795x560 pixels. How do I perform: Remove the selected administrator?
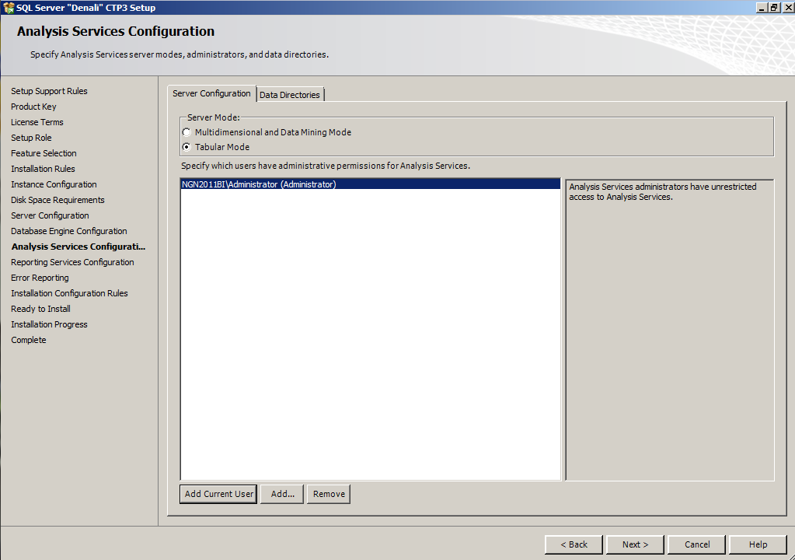[329, 494]
